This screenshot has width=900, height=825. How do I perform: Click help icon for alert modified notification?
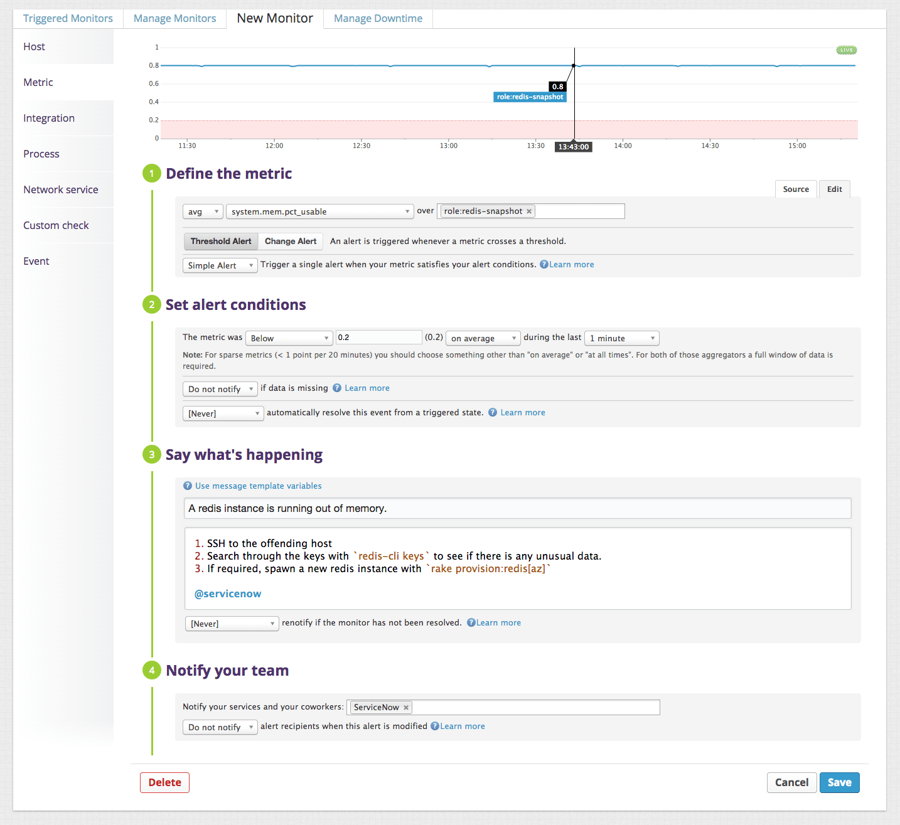[435, 727]
